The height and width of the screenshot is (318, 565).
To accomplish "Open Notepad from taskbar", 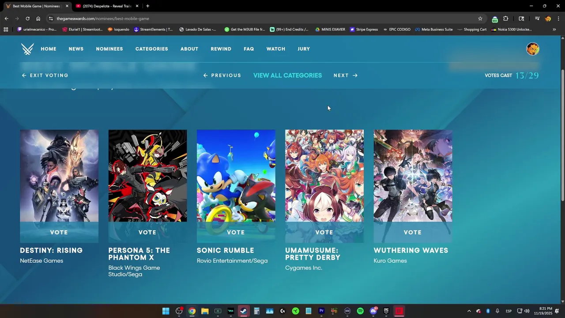I will pos(309,311).
